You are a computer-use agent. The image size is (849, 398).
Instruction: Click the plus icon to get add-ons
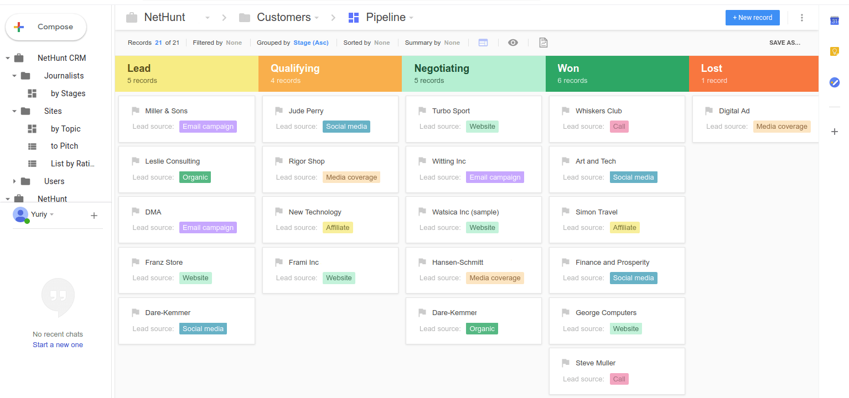pyautogui.click(x=835, y=132)
